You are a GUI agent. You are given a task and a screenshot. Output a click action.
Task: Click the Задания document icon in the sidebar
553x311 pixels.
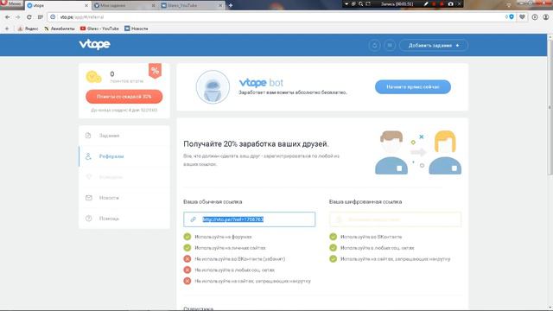coord(88,136)
